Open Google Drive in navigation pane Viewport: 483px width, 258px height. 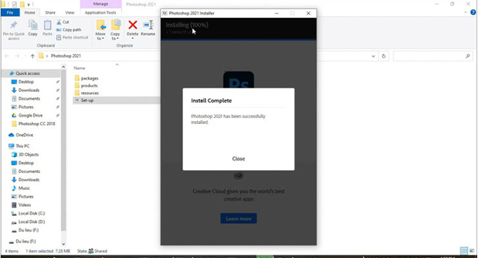[x=30, y=115]
